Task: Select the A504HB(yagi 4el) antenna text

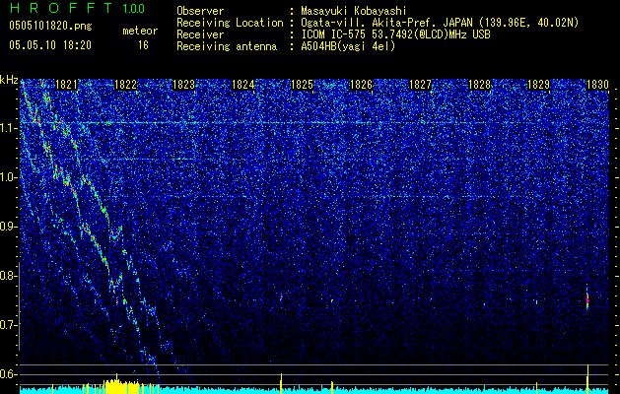Action: tap(348, 46)
